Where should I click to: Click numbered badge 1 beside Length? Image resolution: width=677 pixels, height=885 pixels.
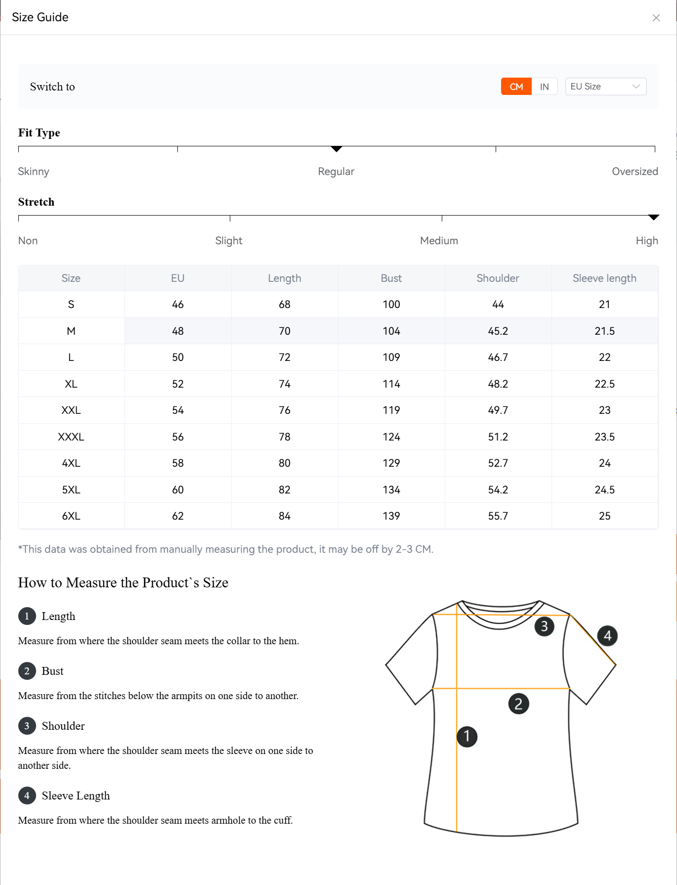[x=27, y=616]
